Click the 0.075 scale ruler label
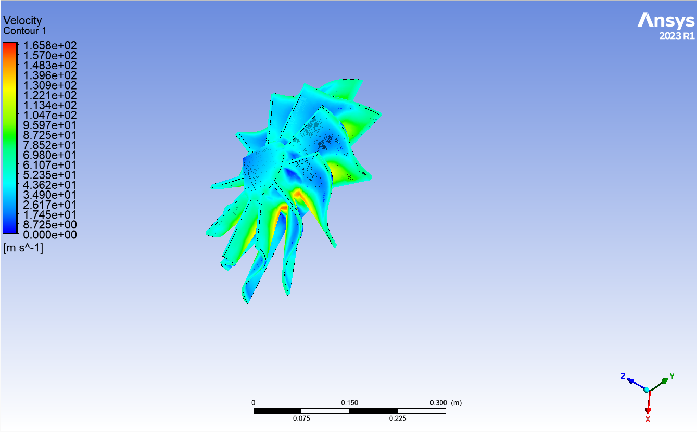Viewport: 697px width, 432px height. pyautogui.click(x=301, y=418)
